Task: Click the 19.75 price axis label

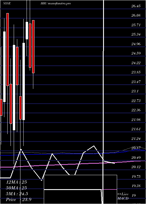Action: 136,177
